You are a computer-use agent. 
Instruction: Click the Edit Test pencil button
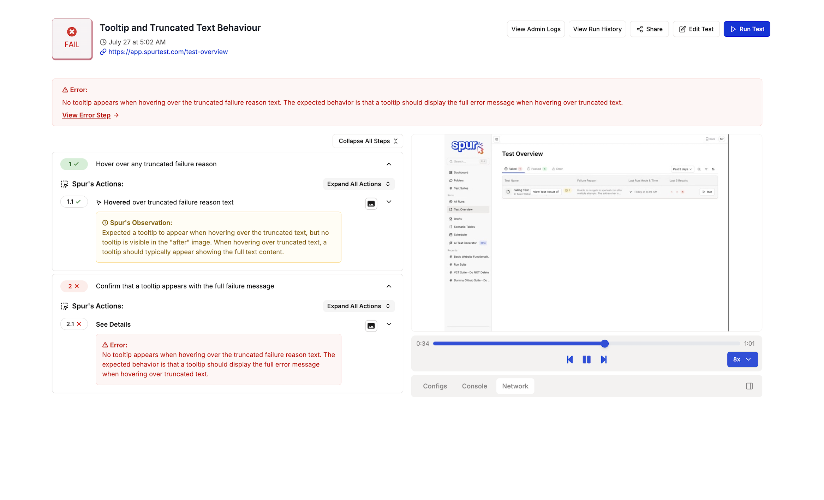pos(696,29)
